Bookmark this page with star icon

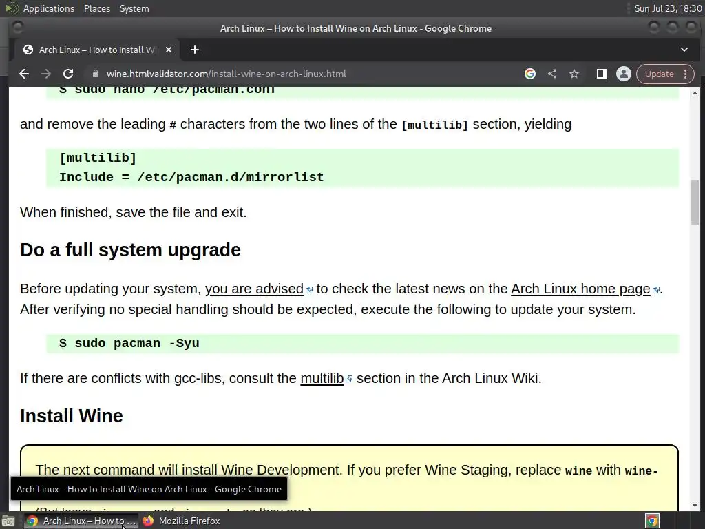pos(574,74)
